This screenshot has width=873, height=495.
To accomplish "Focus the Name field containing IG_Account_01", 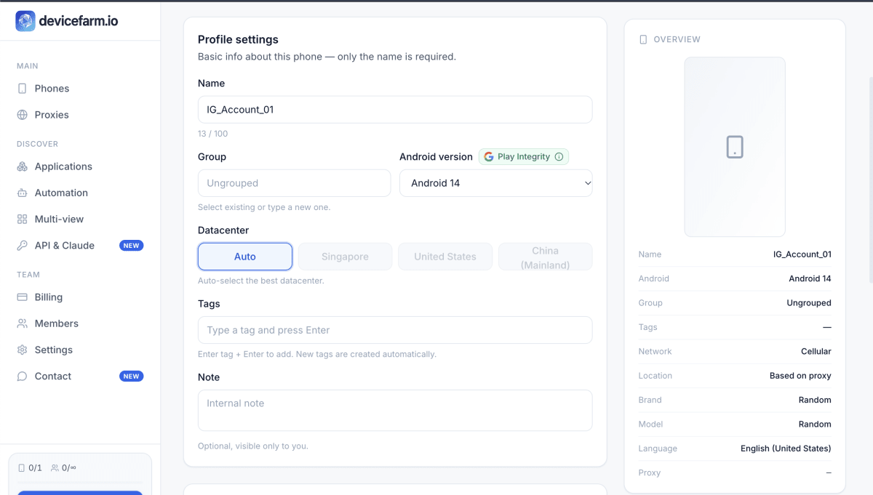I will point(395,110).
